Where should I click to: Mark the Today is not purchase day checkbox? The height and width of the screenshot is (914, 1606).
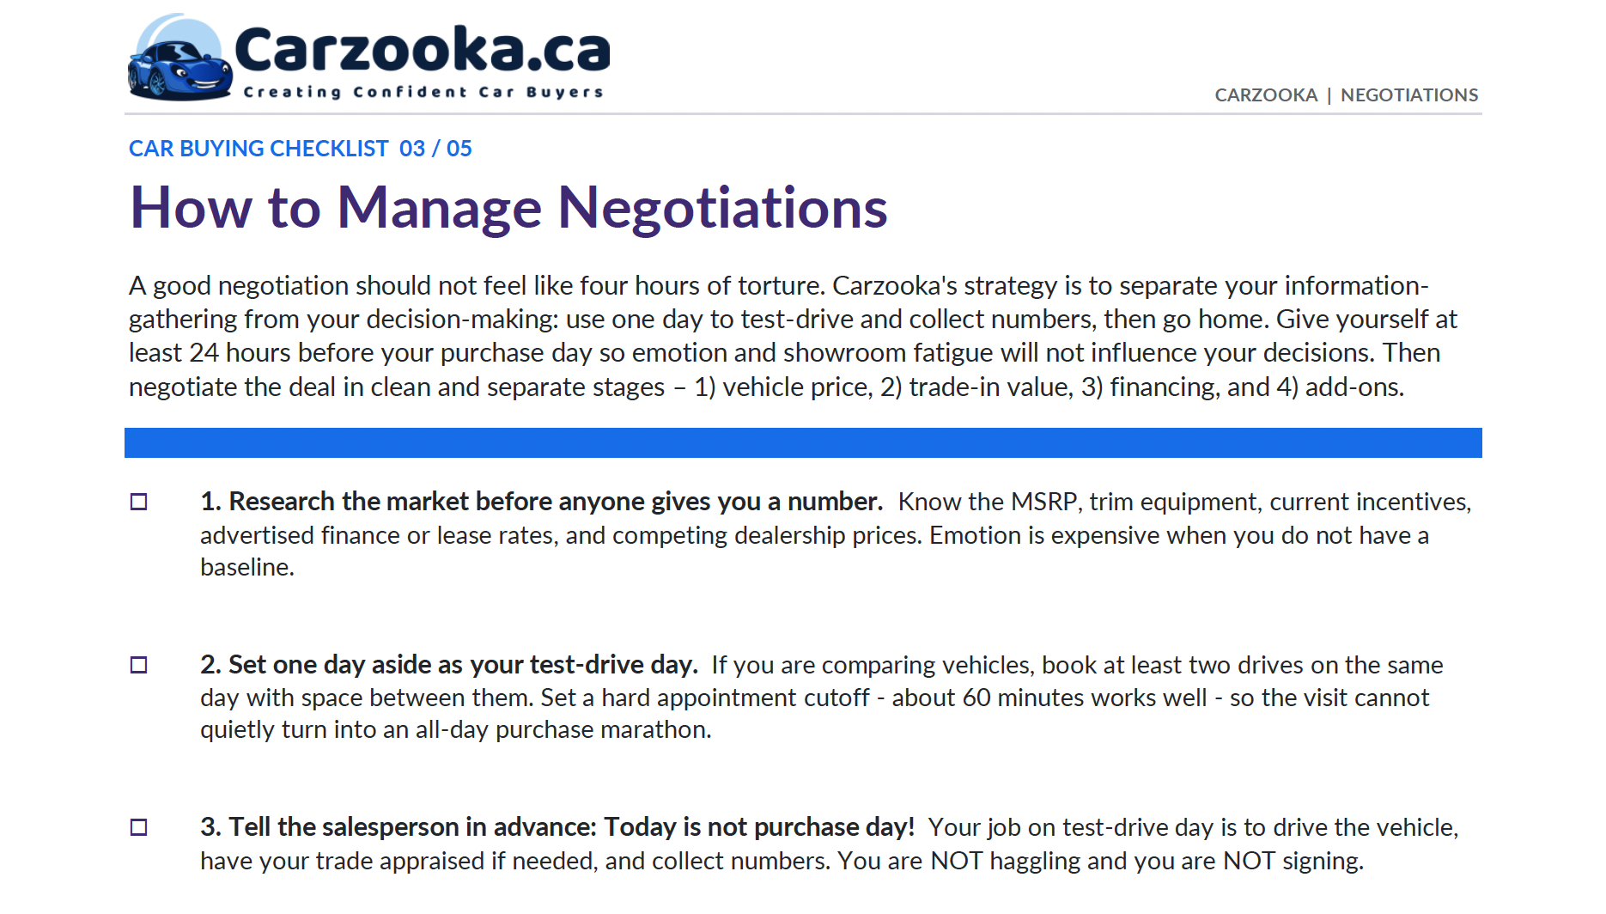(x=138, y=827)
